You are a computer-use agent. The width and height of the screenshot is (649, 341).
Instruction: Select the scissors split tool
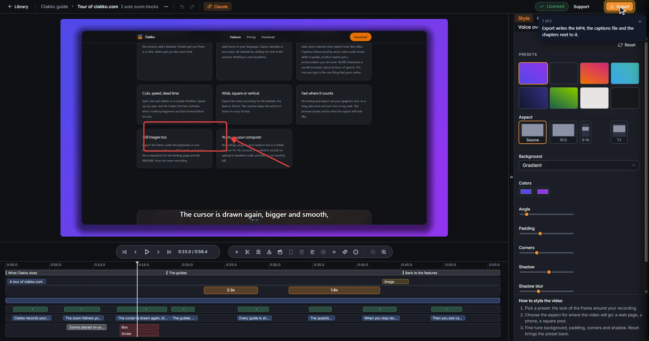coord(247,252)
